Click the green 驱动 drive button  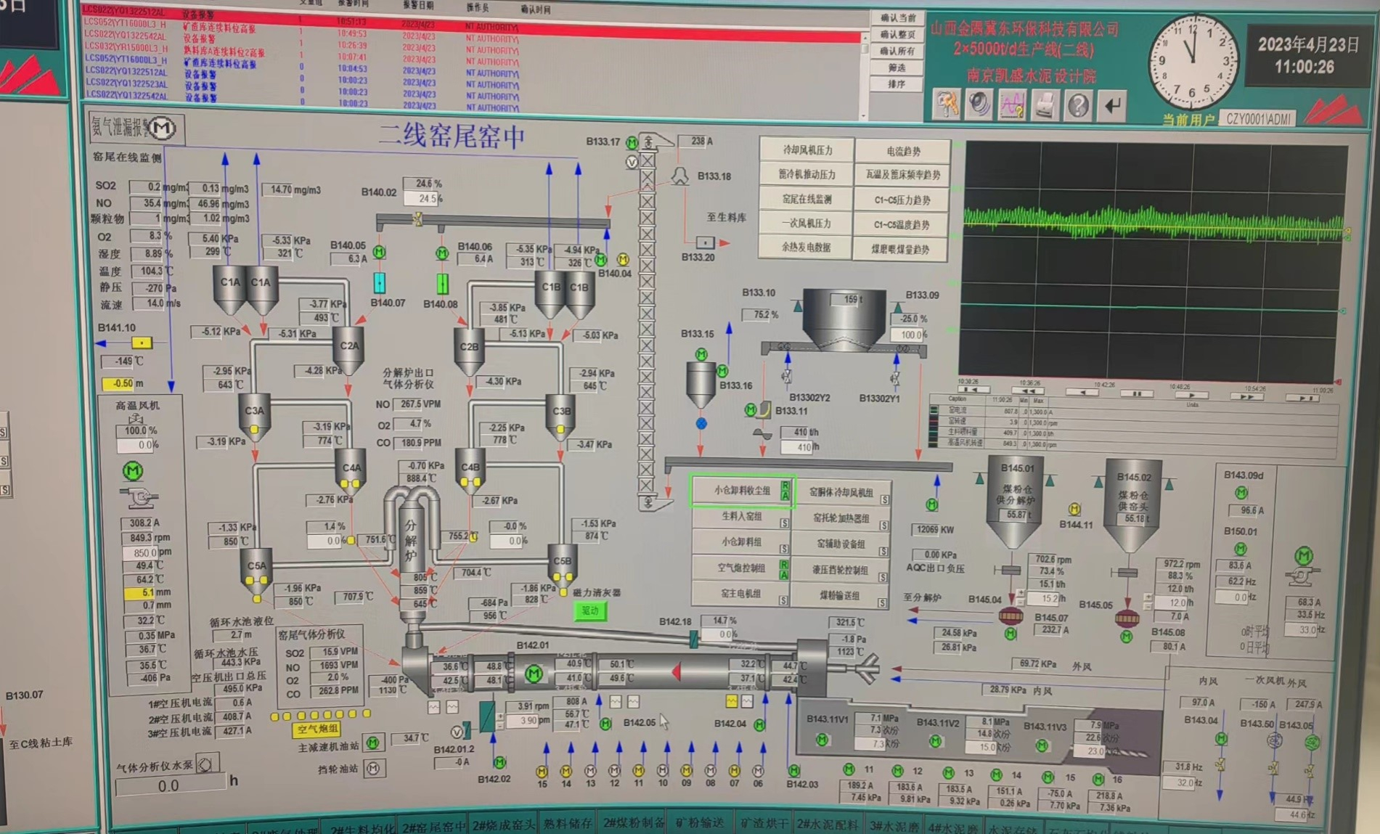(x=590, y=611)
